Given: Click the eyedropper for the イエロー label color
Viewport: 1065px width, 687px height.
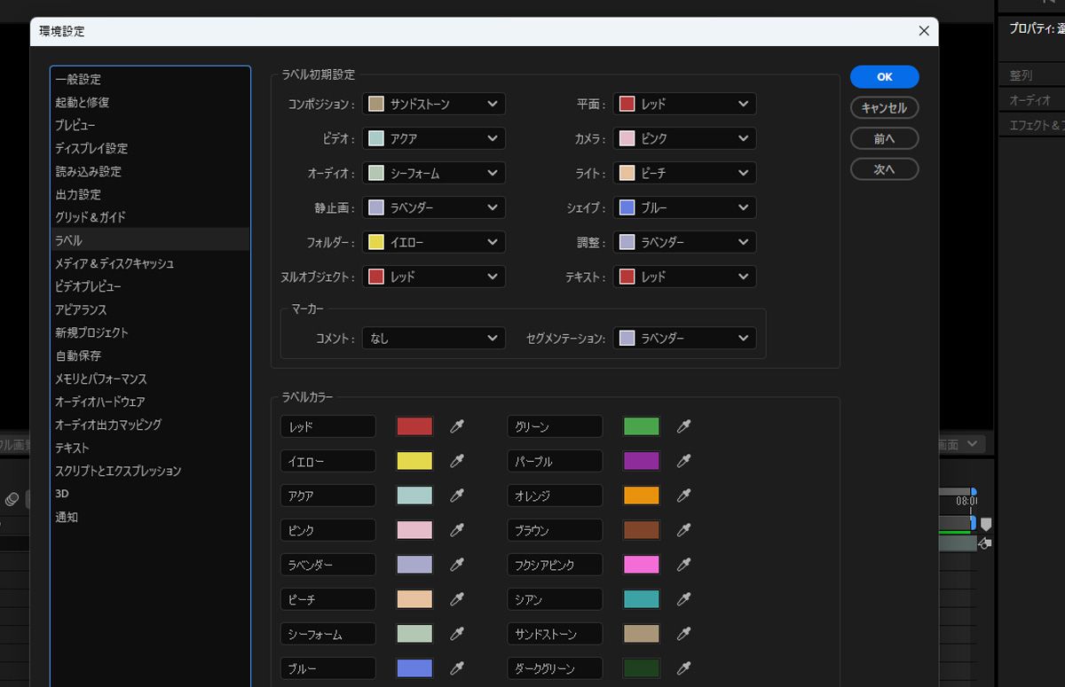Looking at the screenshot, I should click(457, 461).
